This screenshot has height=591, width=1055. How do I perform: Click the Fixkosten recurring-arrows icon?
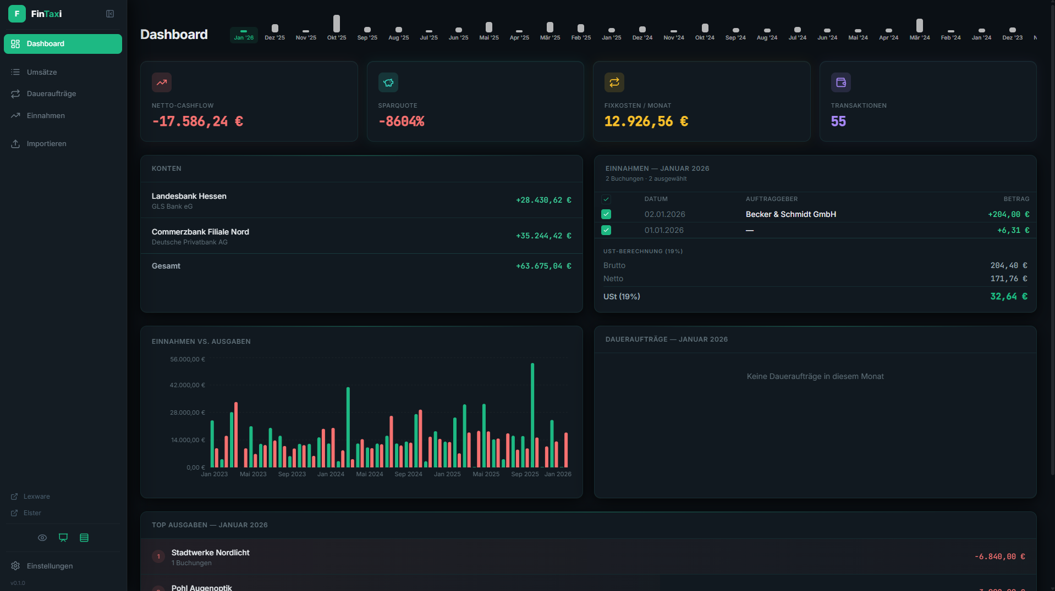(x=614, y=82)
